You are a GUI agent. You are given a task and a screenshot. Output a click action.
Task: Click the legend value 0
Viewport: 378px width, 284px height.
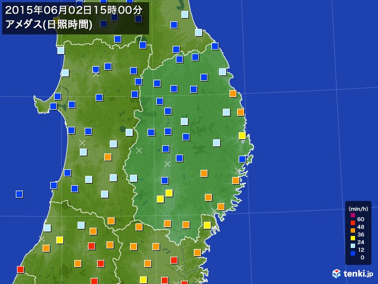click(362, 257)
